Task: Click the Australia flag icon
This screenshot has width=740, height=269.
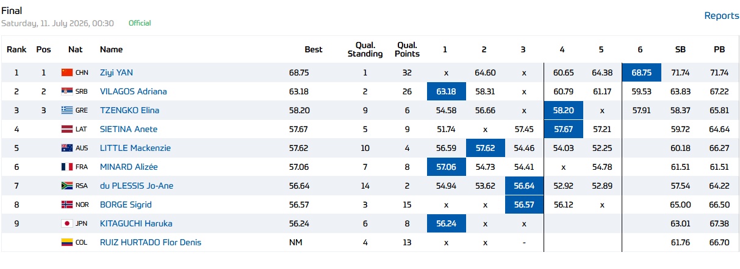Action: [67, 148]
